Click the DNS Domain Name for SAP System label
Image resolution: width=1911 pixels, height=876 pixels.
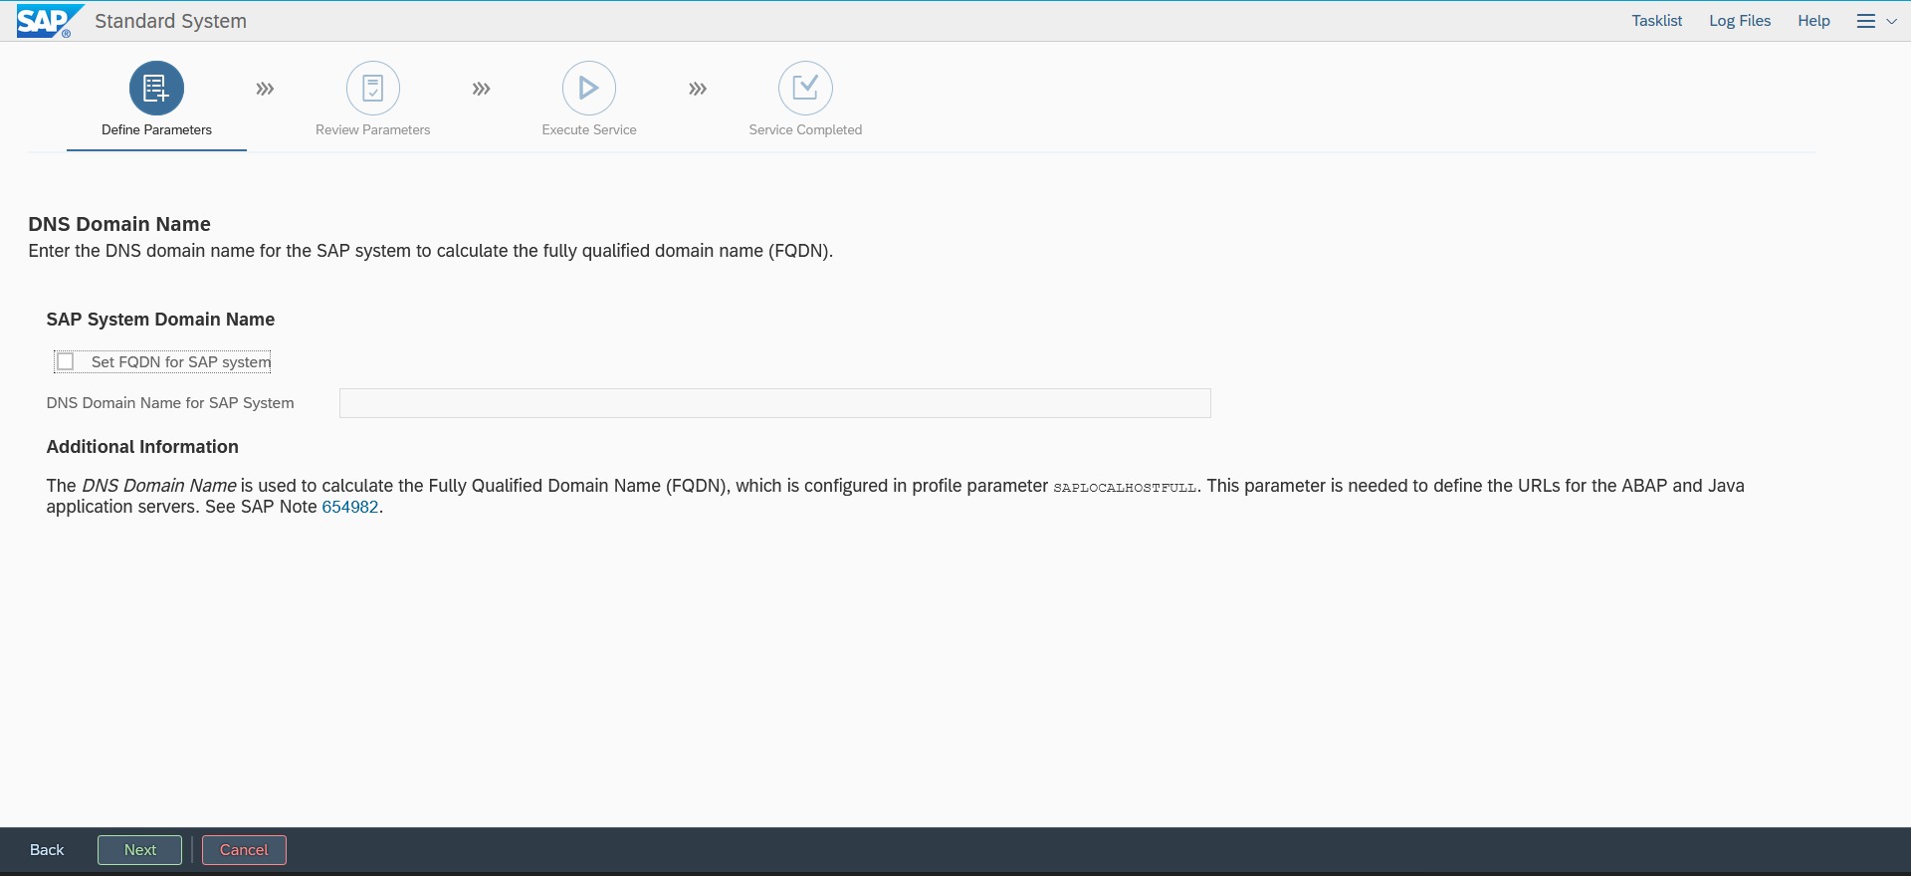pos(170,403)
